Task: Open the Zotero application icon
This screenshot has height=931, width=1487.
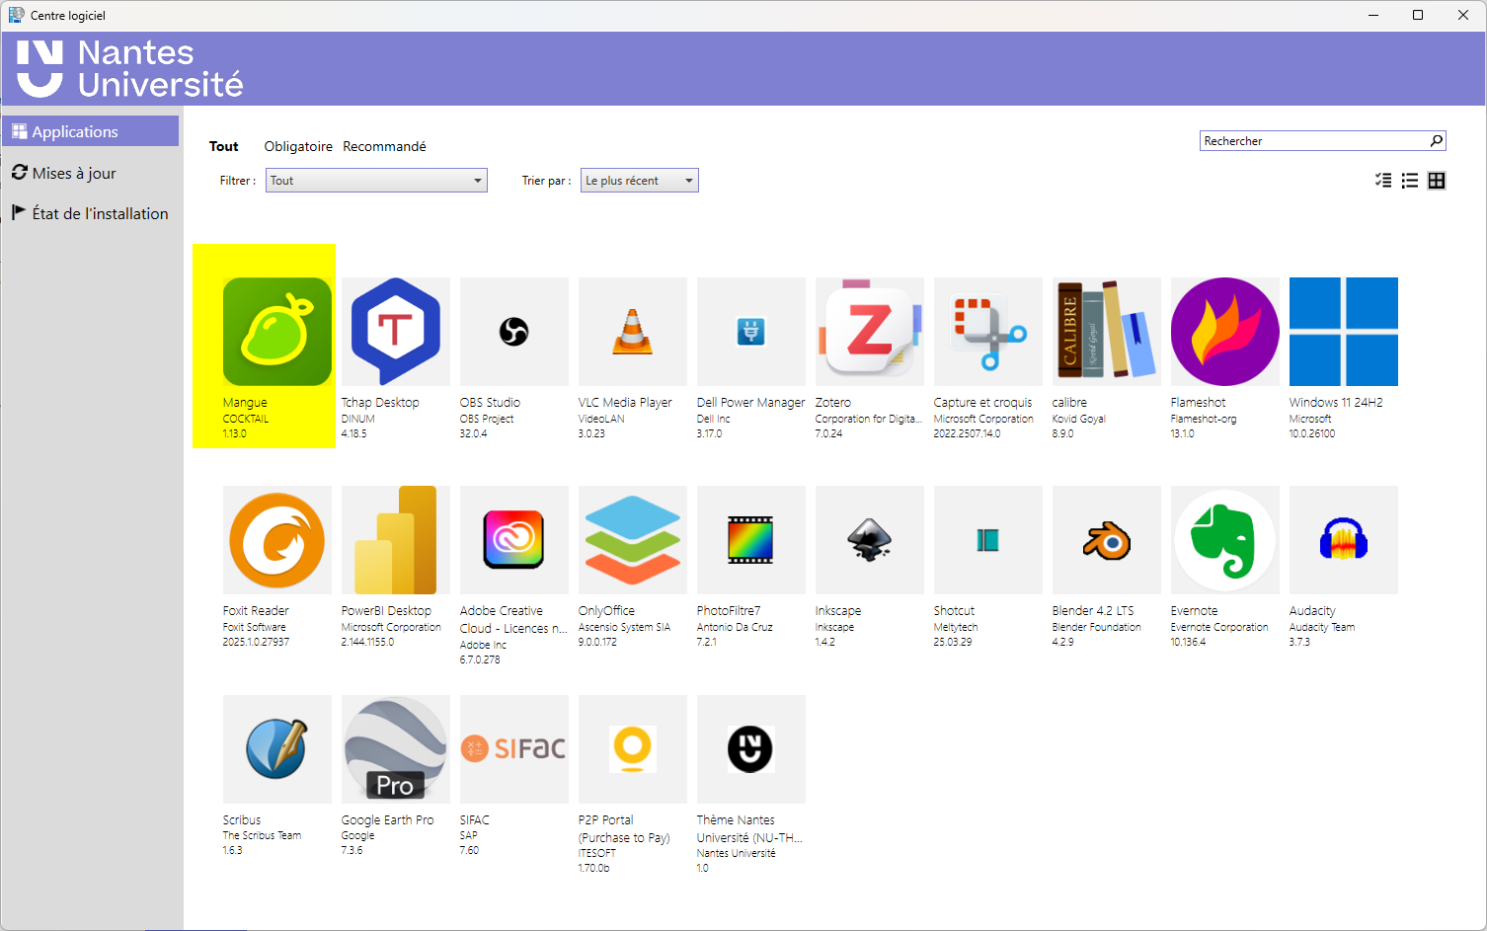Action: pos(869,332)
